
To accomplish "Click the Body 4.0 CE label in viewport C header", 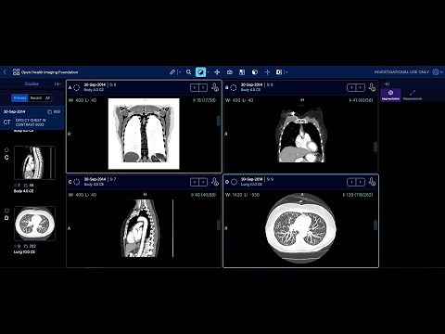I will click(x=94, y=185).
